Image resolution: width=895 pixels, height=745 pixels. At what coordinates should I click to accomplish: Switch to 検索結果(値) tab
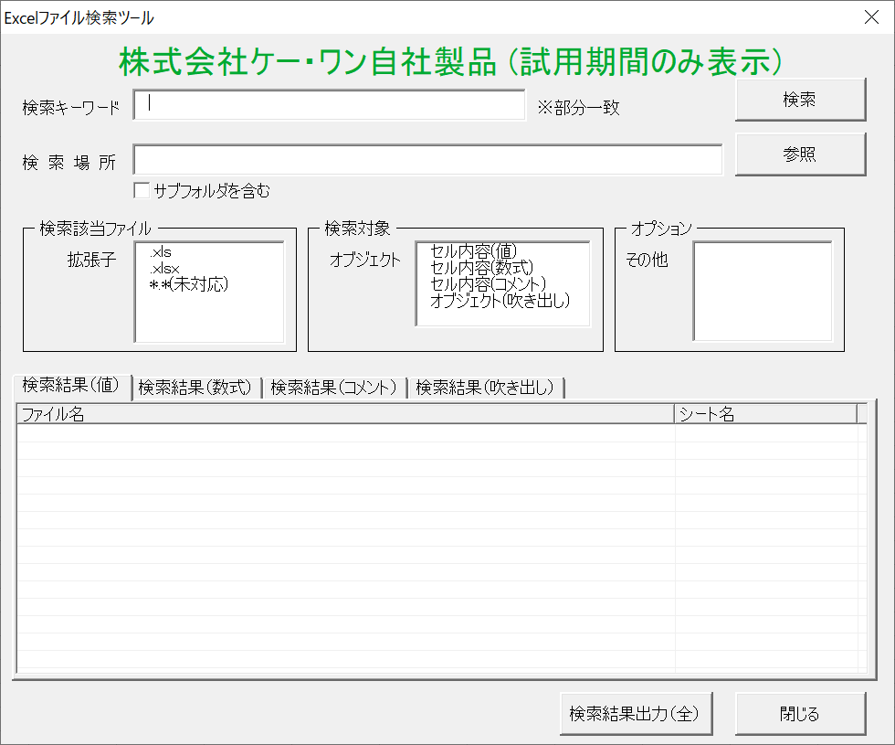pos(71,386)
